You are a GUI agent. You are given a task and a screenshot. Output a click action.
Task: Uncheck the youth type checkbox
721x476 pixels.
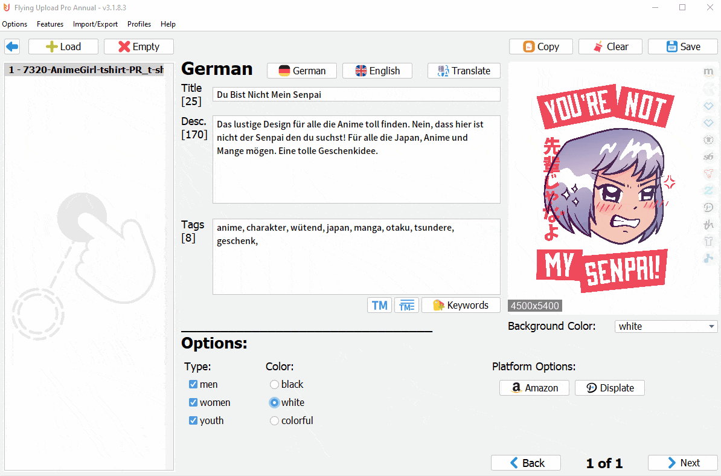point(193,420)
